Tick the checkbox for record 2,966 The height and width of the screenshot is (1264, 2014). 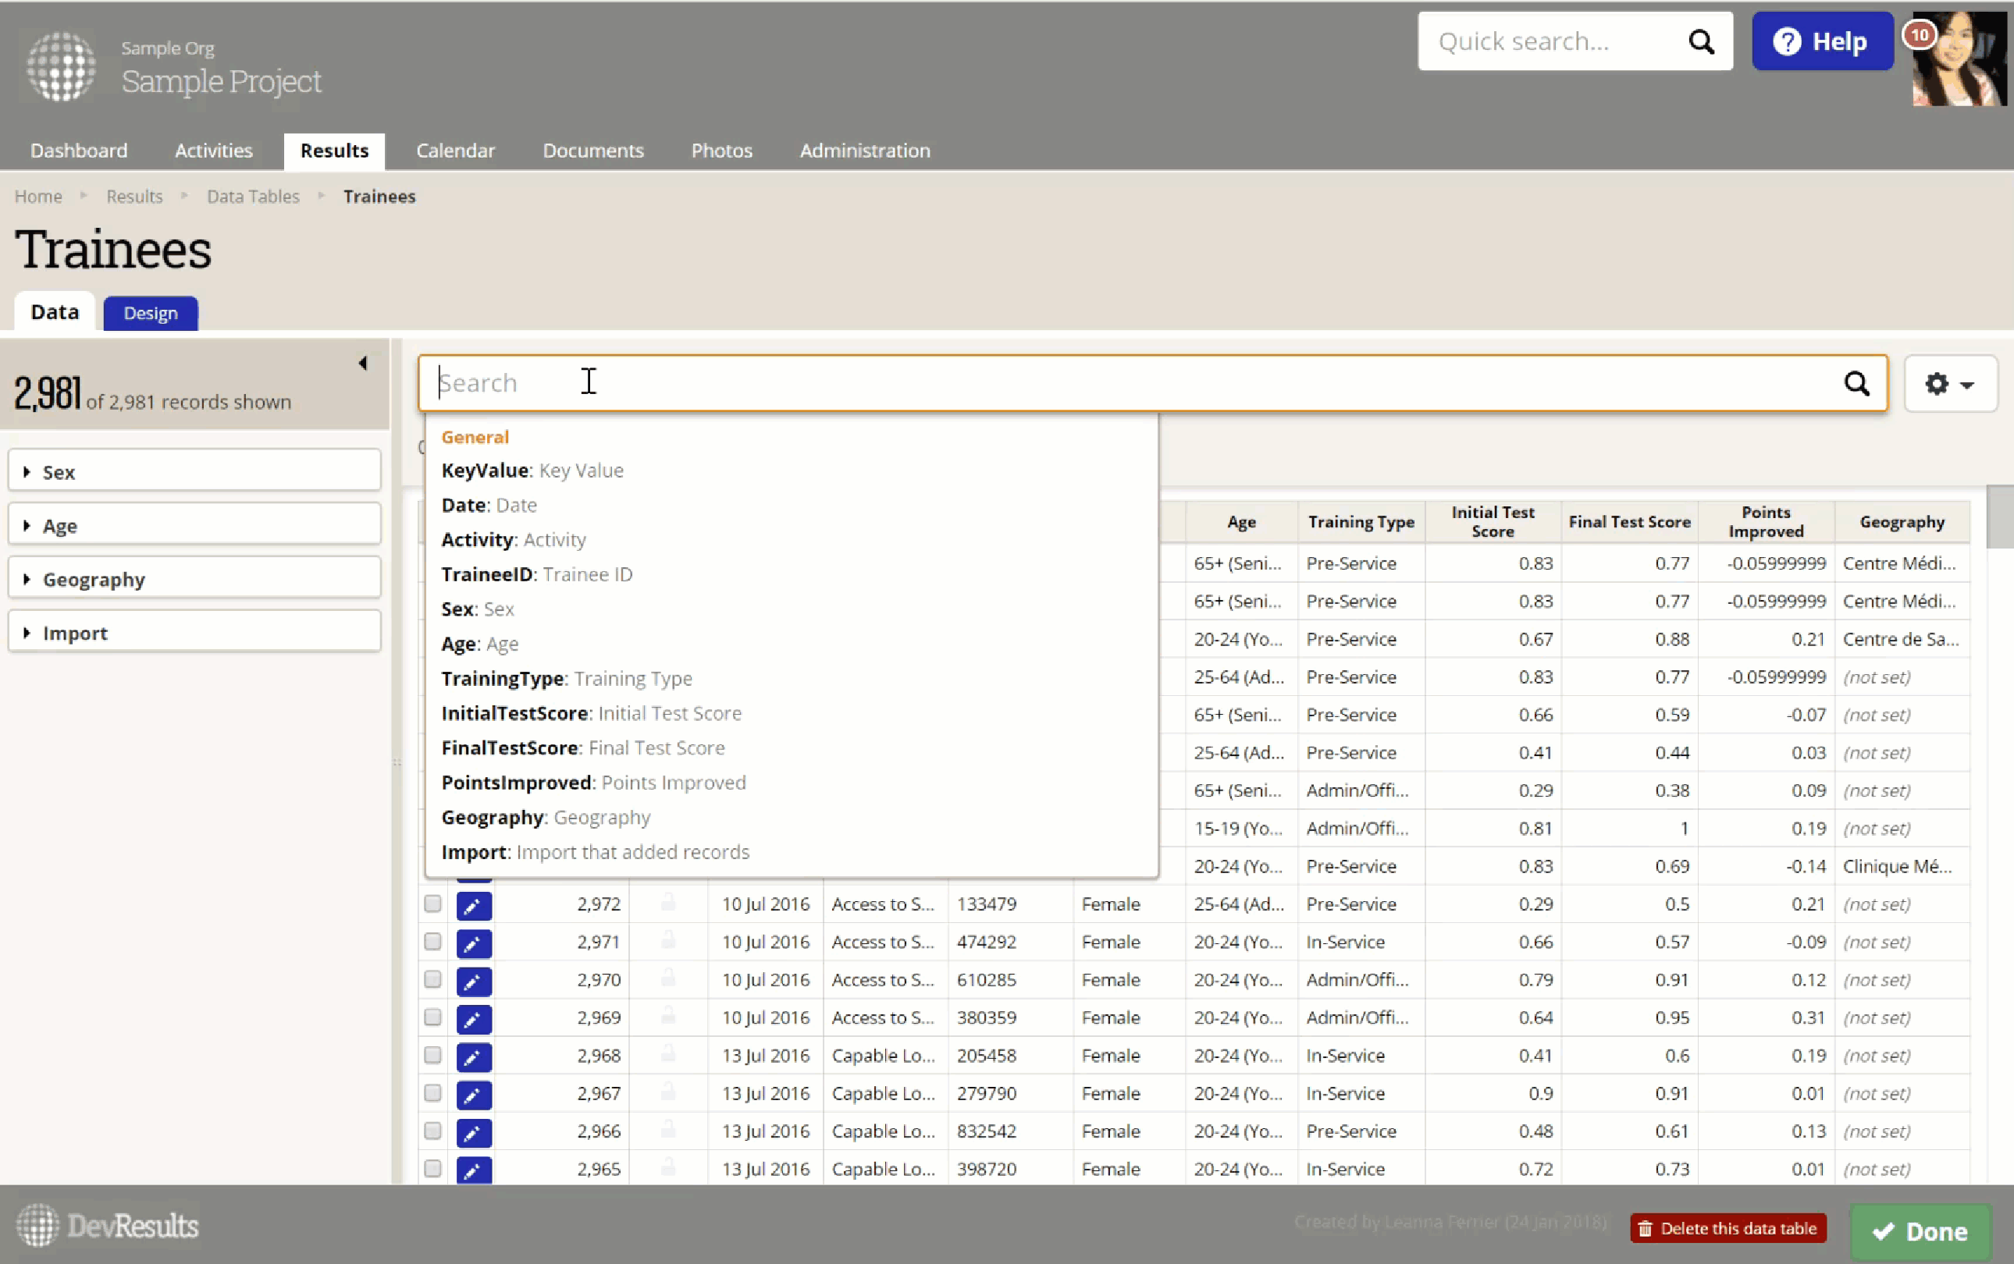[432, 1131]
